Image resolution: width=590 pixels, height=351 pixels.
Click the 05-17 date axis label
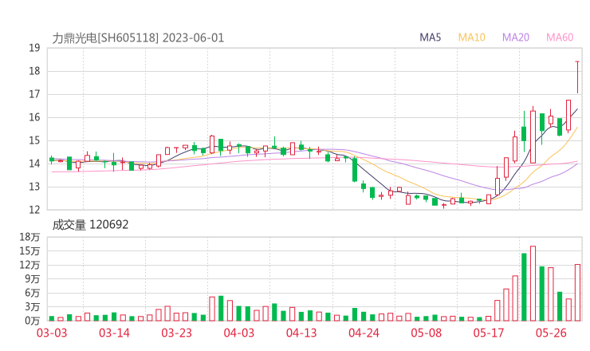click(x=489, y=333)
